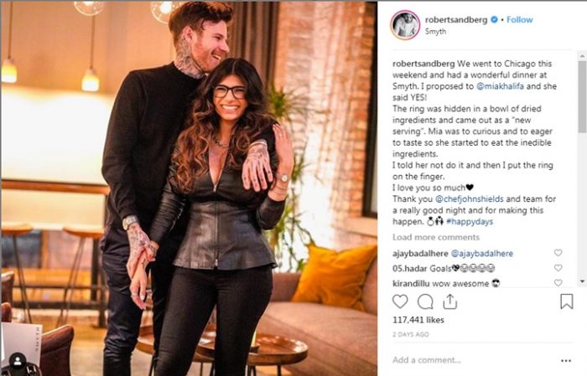Open the comment bubble icon
The height and width of the screenshot is (376, 587).
[x=425, y=301]
